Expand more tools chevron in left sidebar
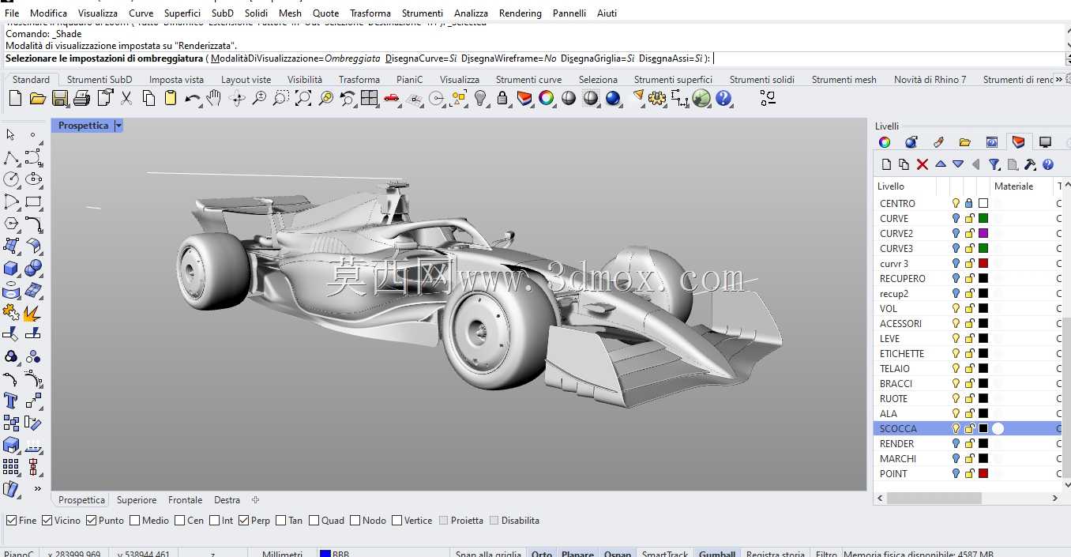Image resolution: width=1071 pixels, height=557 pixels. pyautogui.click(x=37, y=488)
